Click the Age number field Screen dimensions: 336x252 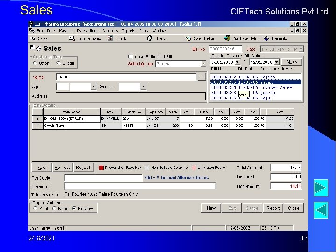coord(63,87)
